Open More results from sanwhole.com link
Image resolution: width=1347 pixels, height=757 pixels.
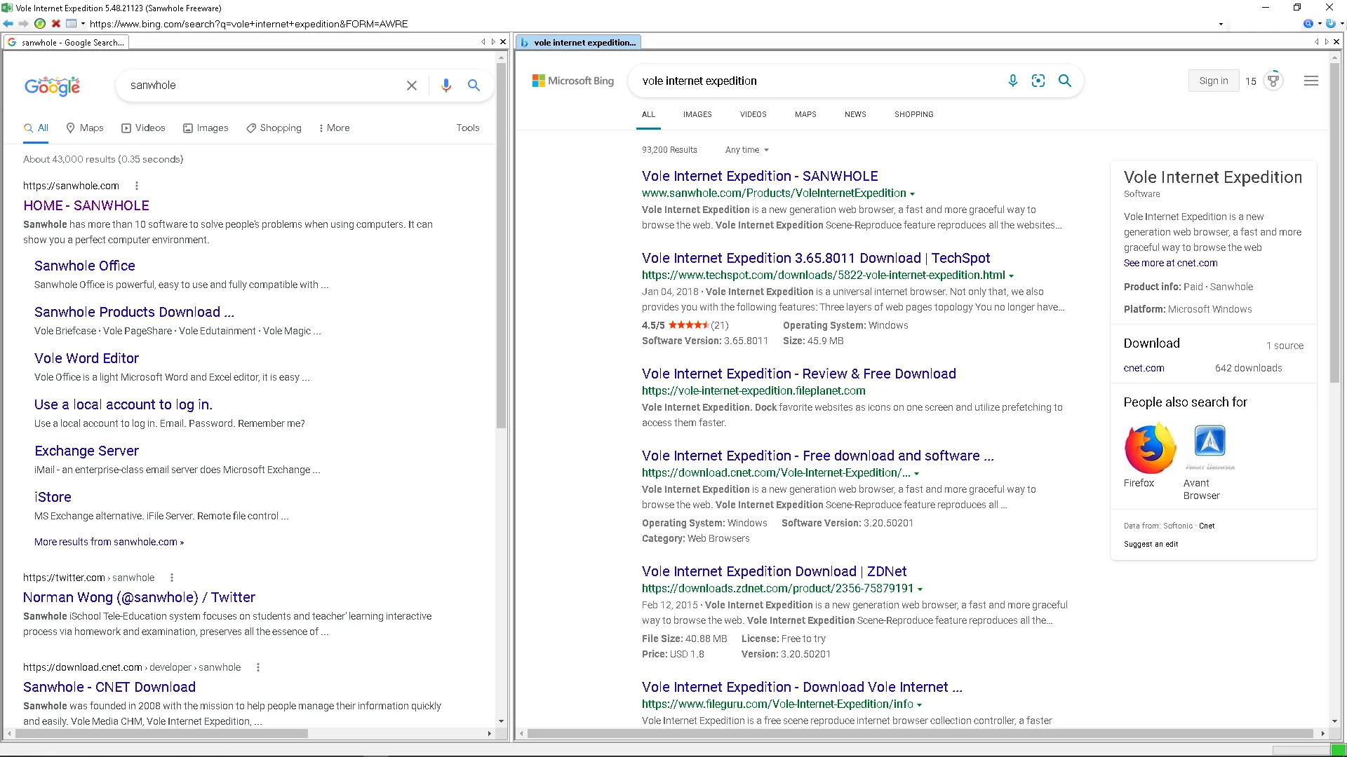(108, 541)
